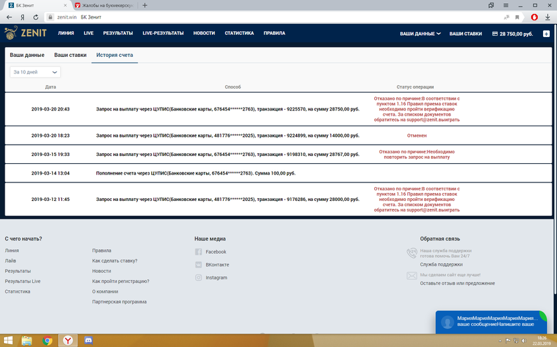
Task: Click Yandex Browser taskbar icon
Action: 68,340
